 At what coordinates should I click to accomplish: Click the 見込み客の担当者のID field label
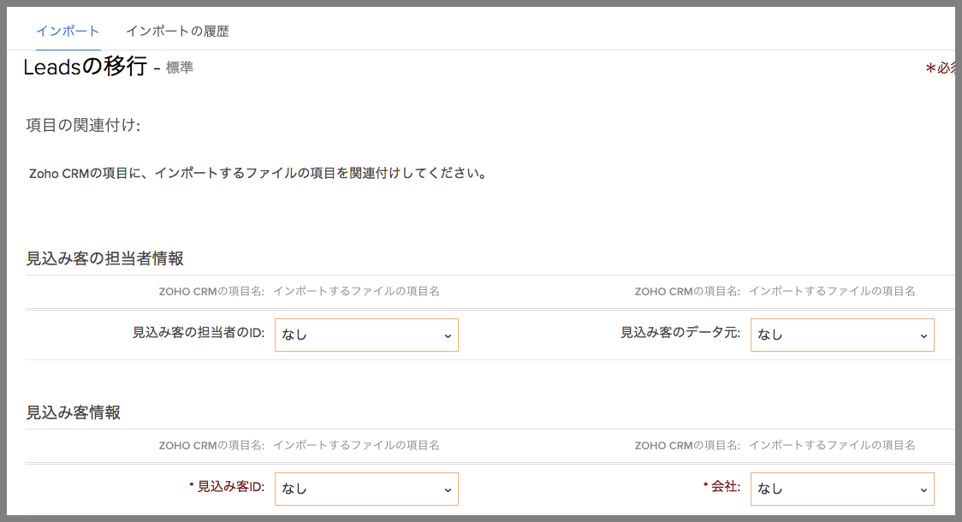pos(198,335)
